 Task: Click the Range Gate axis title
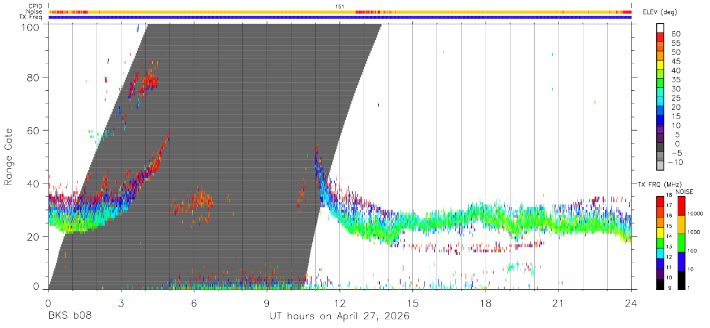[x=8, y=157]
